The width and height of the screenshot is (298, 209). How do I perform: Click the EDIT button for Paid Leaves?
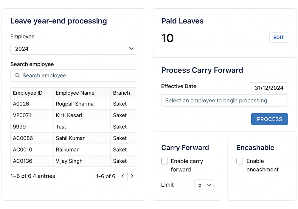[278, 37]
